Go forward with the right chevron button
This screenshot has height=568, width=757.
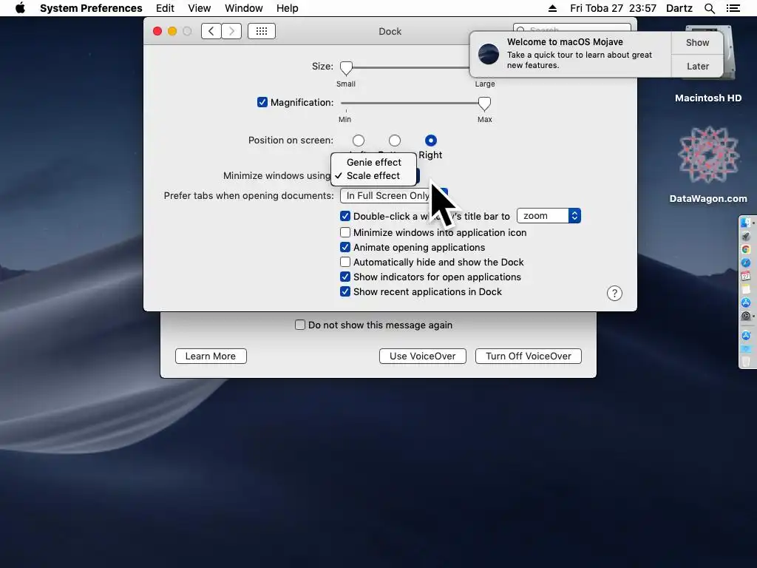coord(231,31)
